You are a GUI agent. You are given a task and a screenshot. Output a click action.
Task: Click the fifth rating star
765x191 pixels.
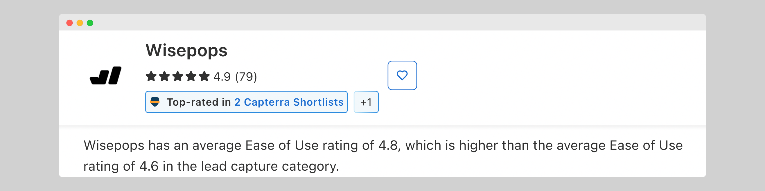coord(204,77)
